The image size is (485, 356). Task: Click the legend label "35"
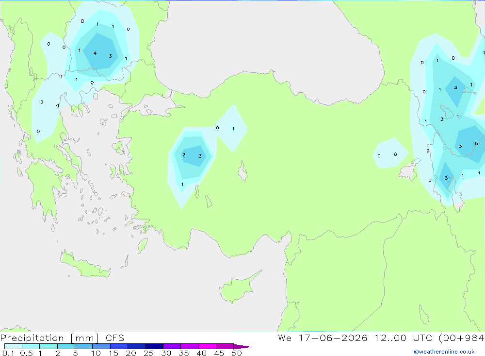coord(184,353)
